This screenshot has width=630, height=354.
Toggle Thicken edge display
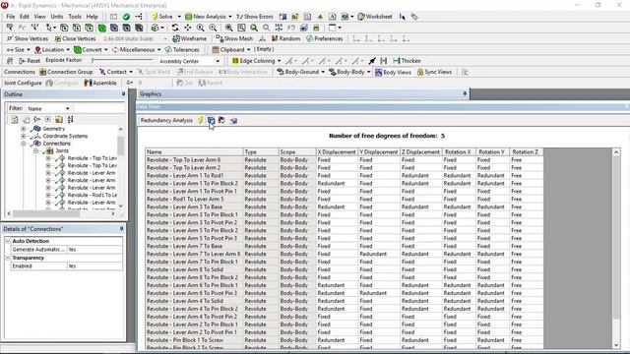407,61
